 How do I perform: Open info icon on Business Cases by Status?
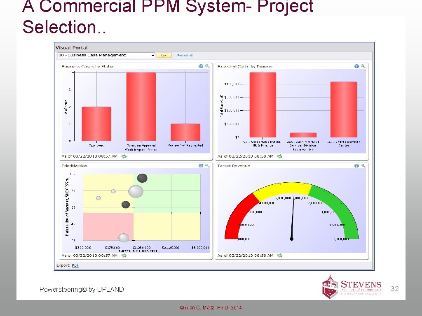[201, 66]
